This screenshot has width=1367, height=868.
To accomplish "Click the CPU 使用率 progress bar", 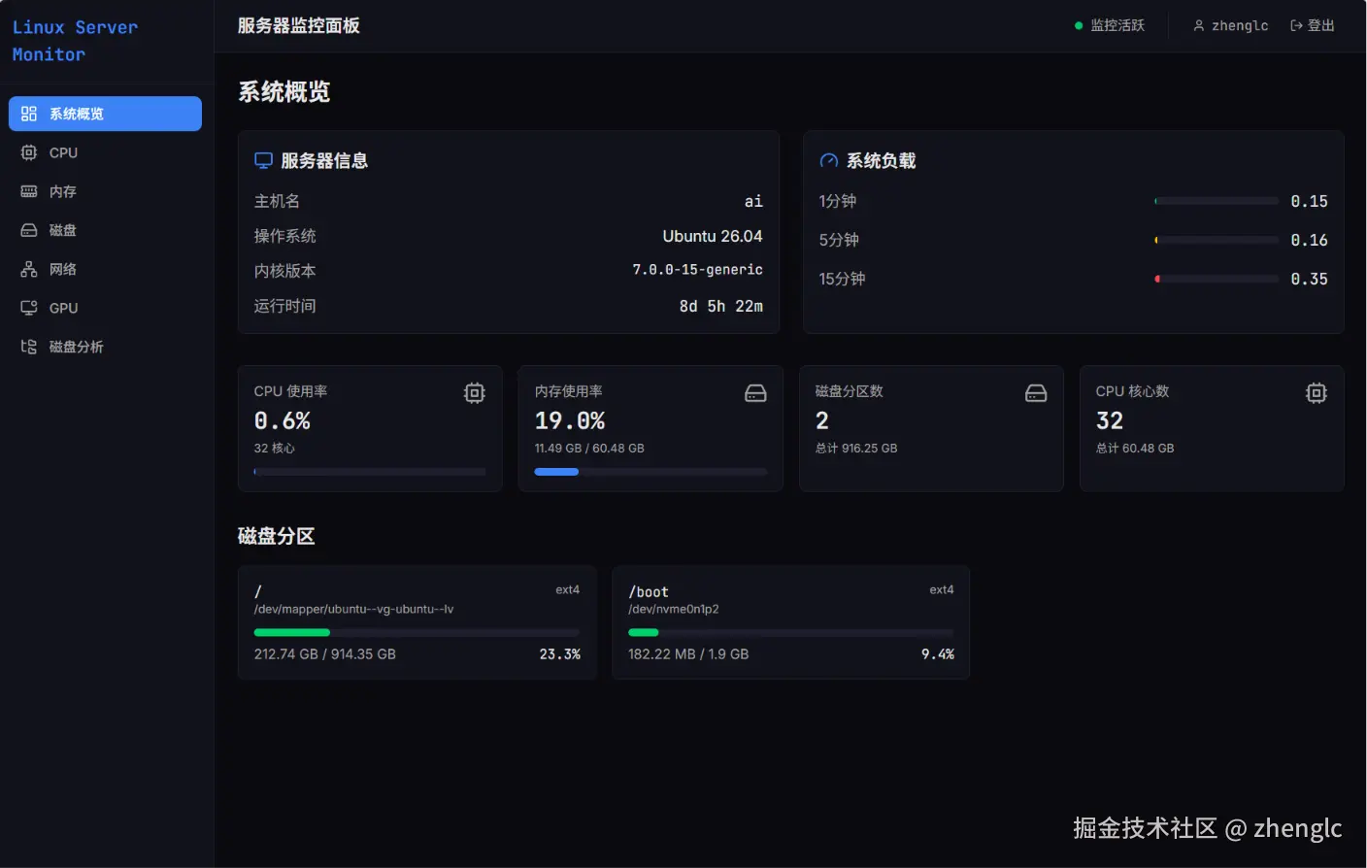I will [370, 472].
